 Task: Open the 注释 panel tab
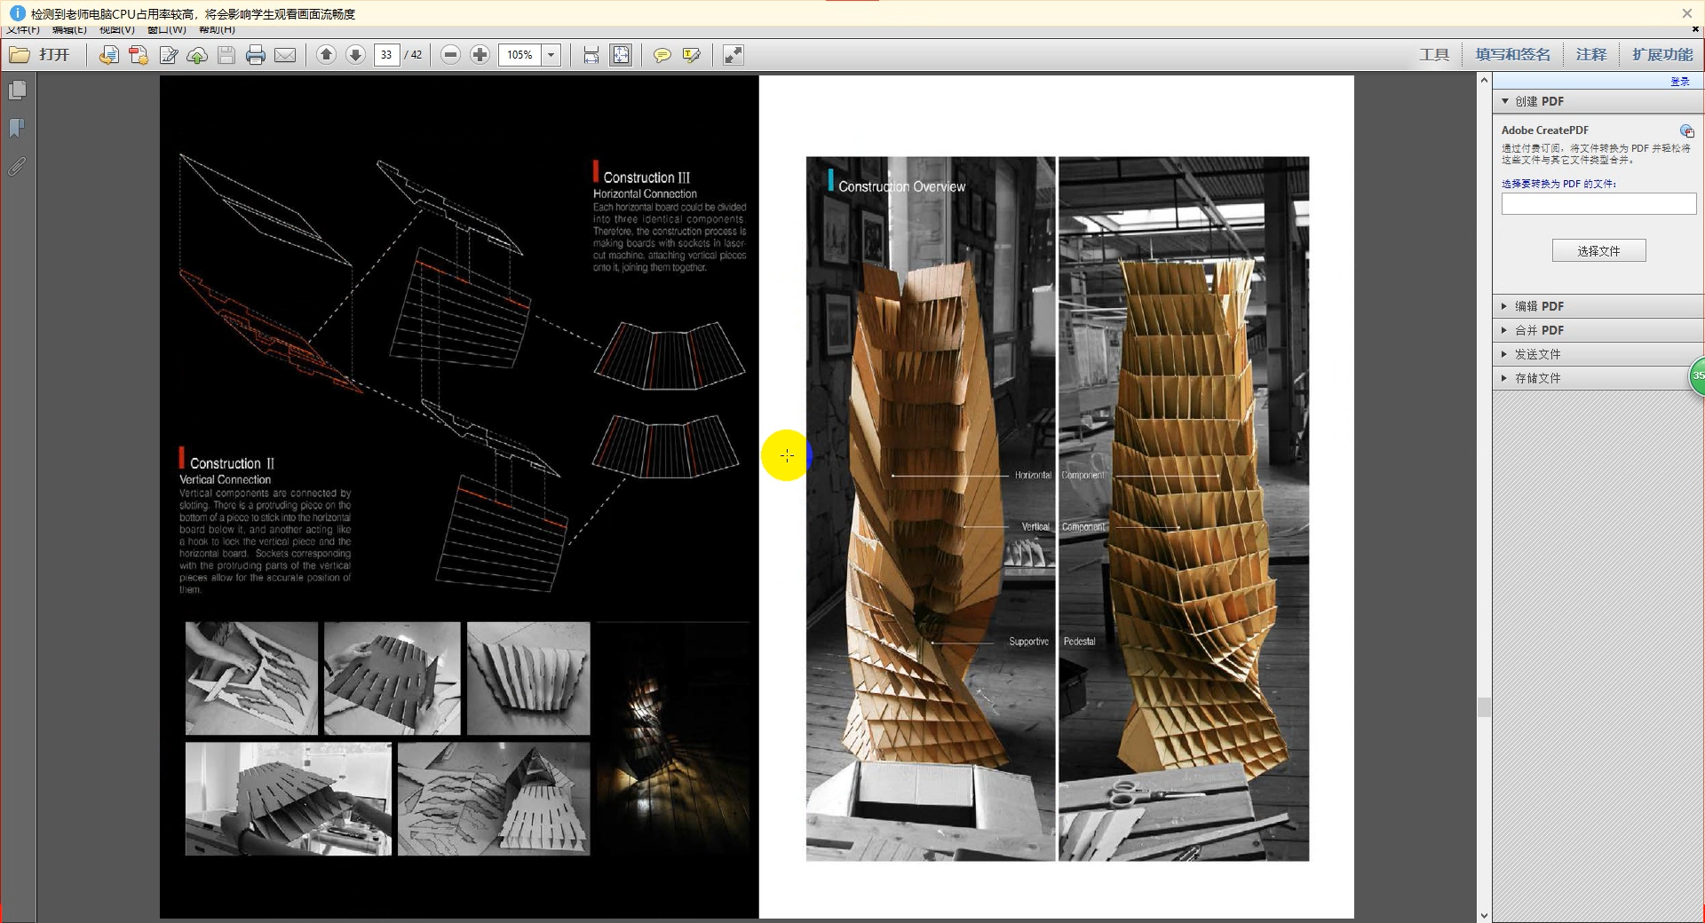pyautogui.click(x=1590, y=55)
